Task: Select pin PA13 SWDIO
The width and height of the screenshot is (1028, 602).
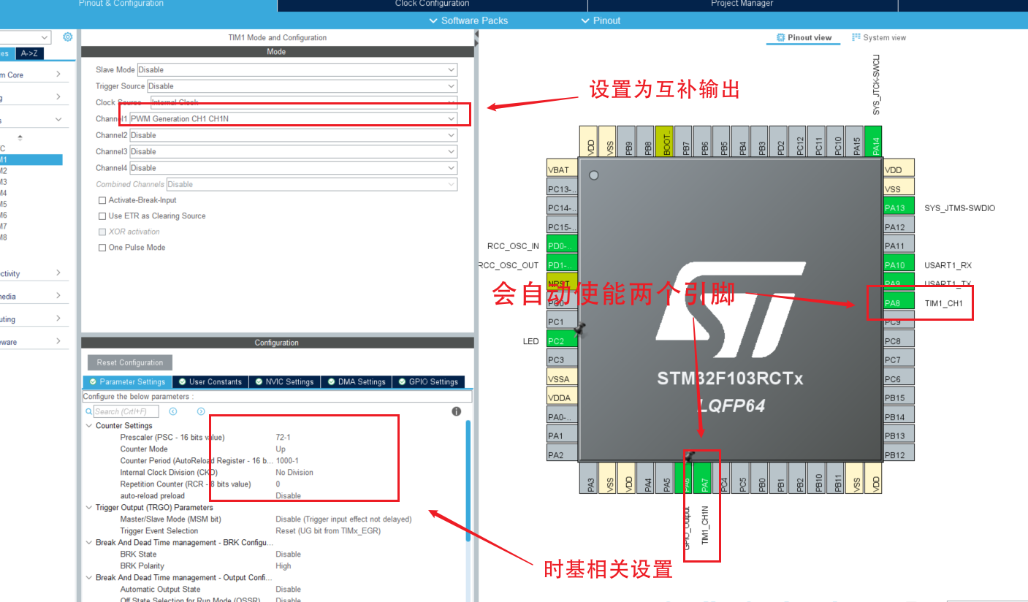Action: click(899, 207)
